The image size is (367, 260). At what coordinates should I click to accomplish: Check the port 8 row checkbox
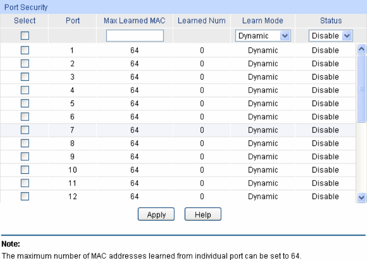click(x=25, y=143)
